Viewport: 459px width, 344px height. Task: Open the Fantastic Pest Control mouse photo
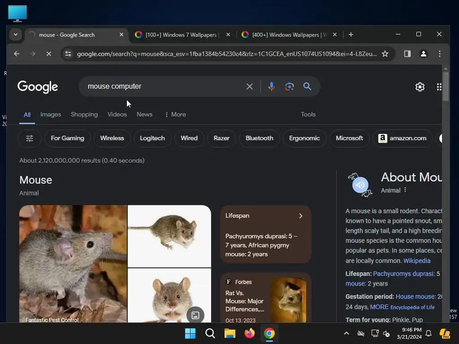pyautogui.click(x=73, y=264)
